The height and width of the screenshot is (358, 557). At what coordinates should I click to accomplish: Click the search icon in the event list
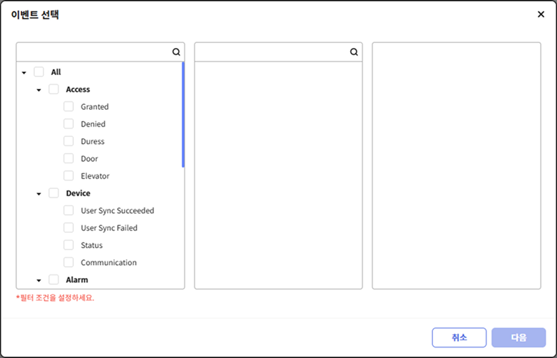click(x=176, y=52)
